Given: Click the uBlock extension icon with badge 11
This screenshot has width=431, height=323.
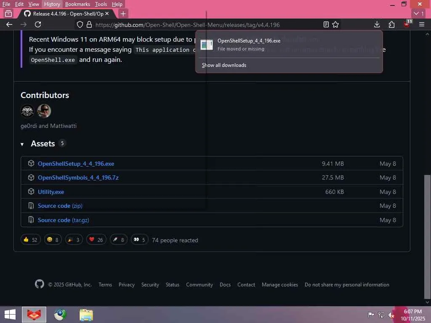Looking at the screenshot, I should tap(407, 24).
